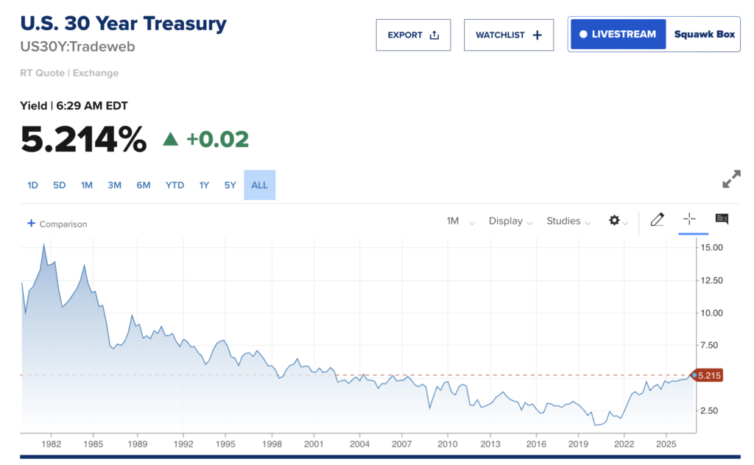Viewport: 754px width, 465px height.
Task: Click the watchlist plus icon
Action: tap(537, 35)
